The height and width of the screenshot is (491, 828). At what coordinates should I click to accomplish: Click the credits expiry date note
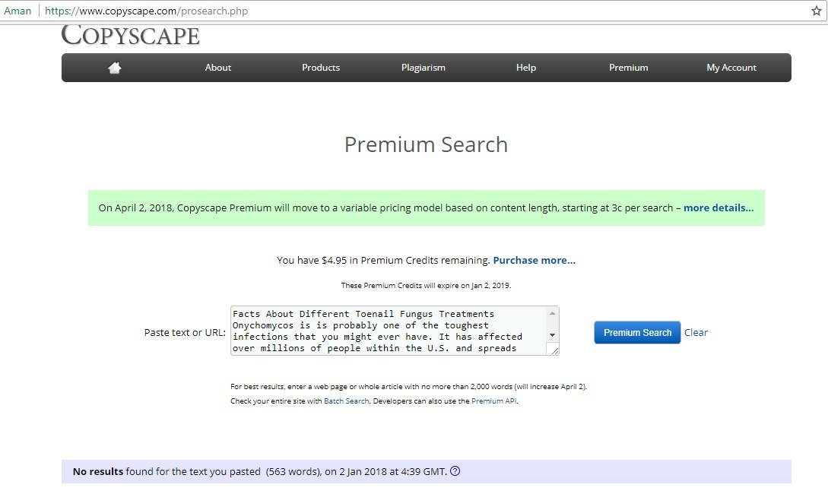pyautogui.click(x=426, y=286)
